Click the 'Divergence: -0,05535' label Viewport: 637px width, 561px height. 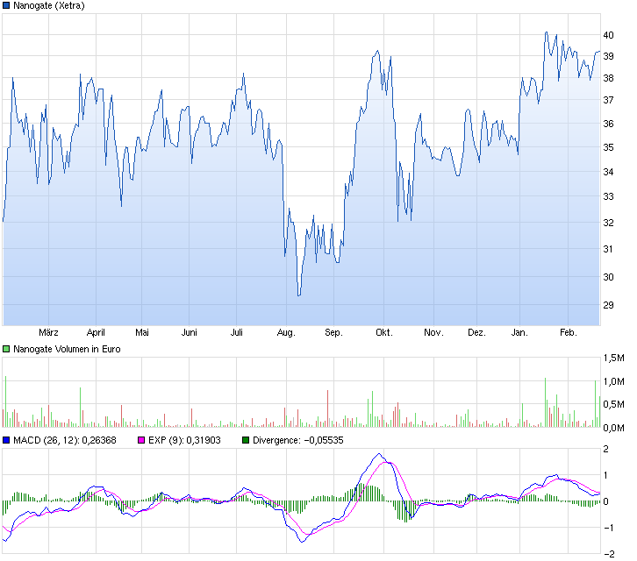[x=298, y=440]
